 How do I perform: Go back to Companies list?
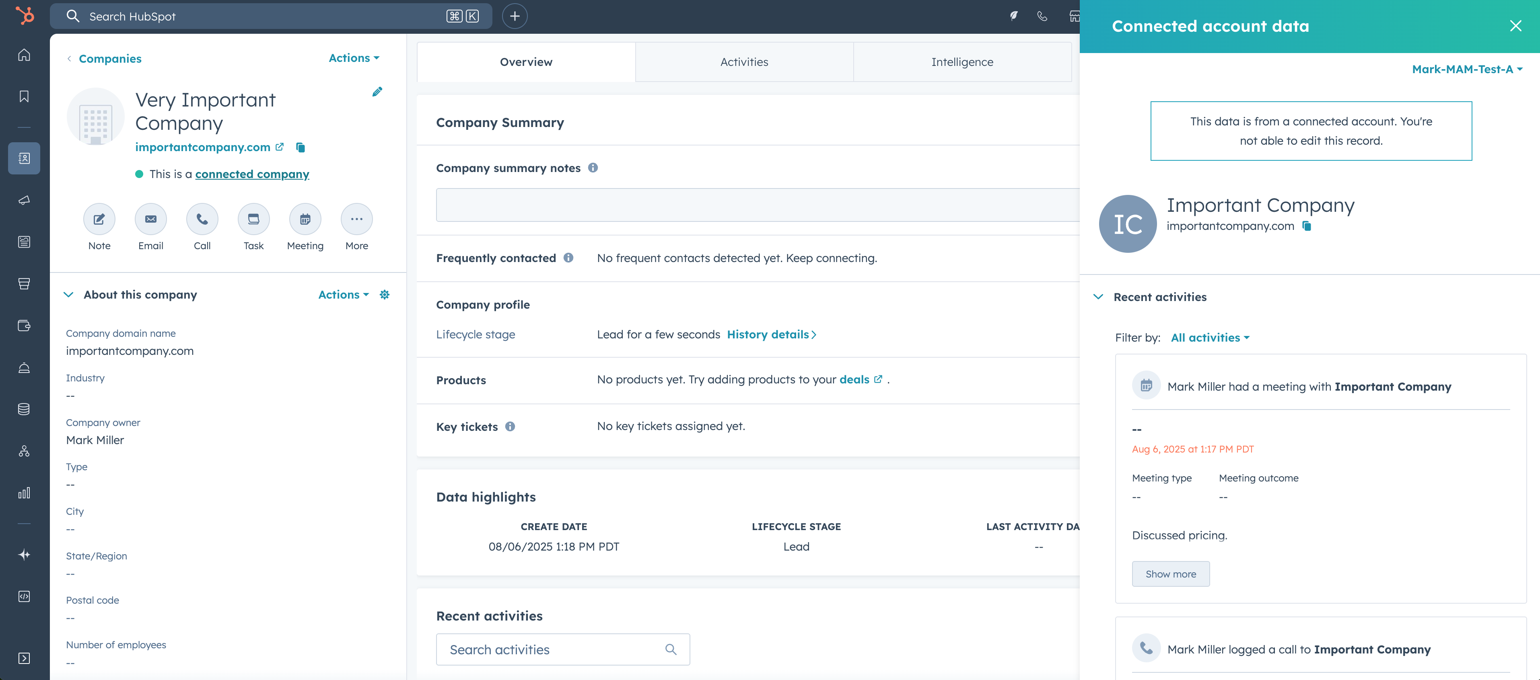click(110, 59)
